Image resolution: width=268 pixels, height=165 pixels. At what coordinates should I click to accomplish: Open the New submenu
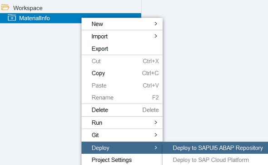pos(122,24)
